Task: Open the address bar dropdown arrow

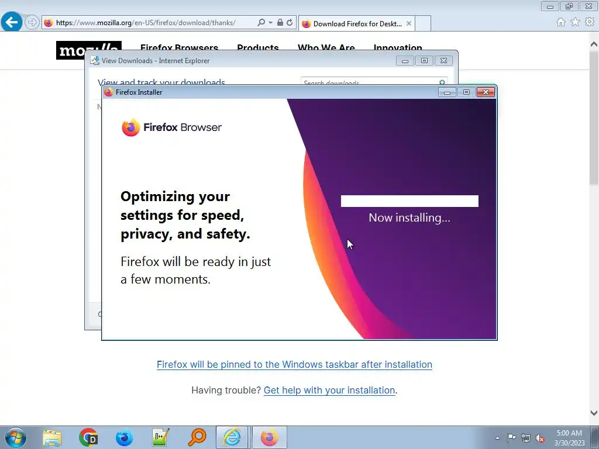Action: (x=270, y=23)
